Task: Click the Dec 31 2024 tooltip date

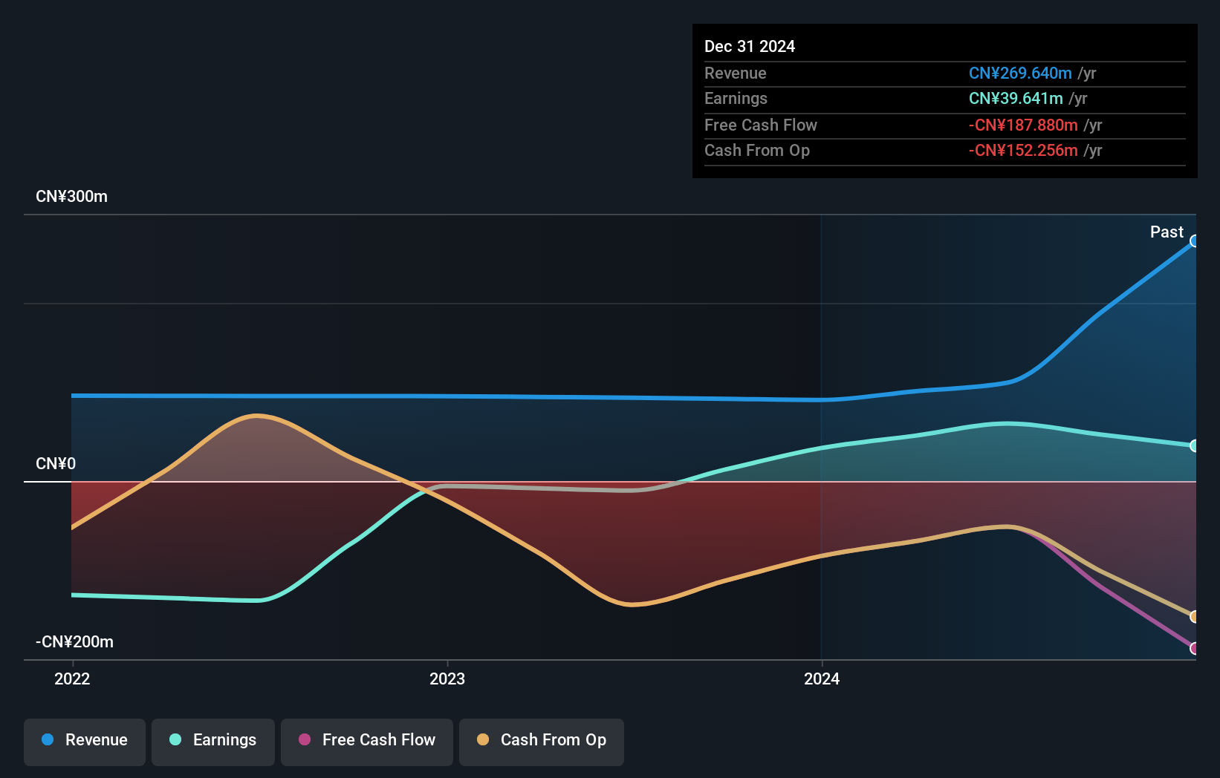Action: pos(750,47)
